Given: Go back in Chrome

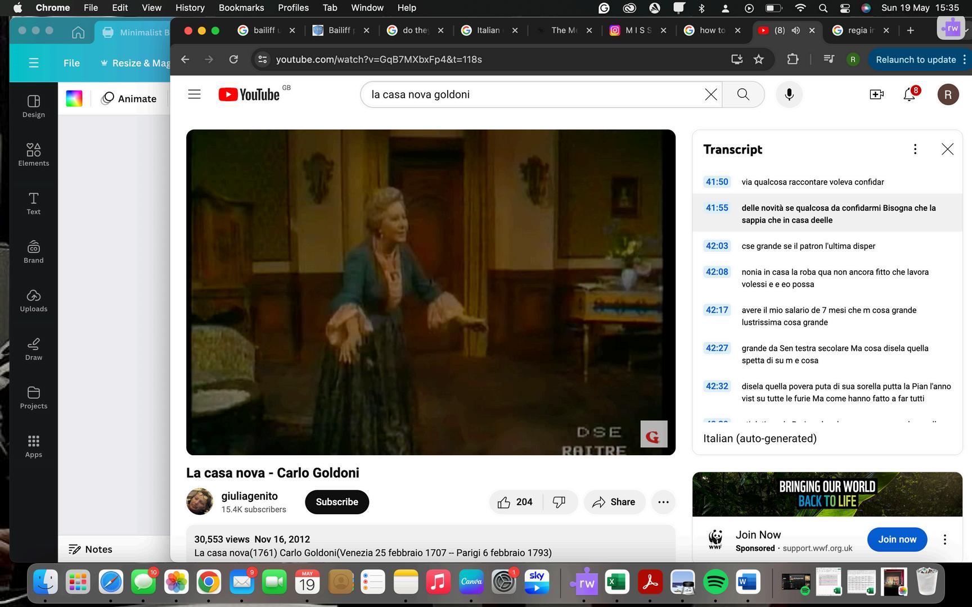Looking at the screenshot, I should [185, 59].
